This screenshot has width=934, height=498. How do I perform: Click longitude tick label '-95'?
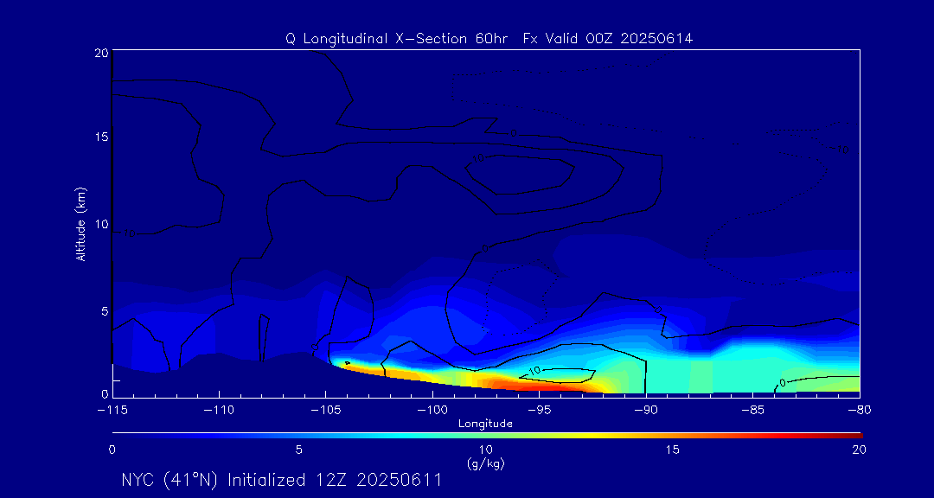[x=540, y=411]
